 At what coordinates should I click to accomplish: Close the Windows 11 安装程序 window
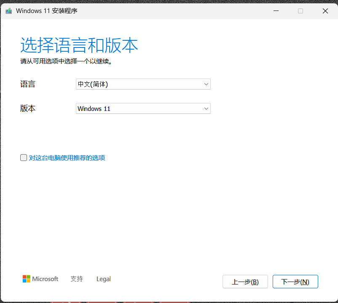tap(325, 11)
